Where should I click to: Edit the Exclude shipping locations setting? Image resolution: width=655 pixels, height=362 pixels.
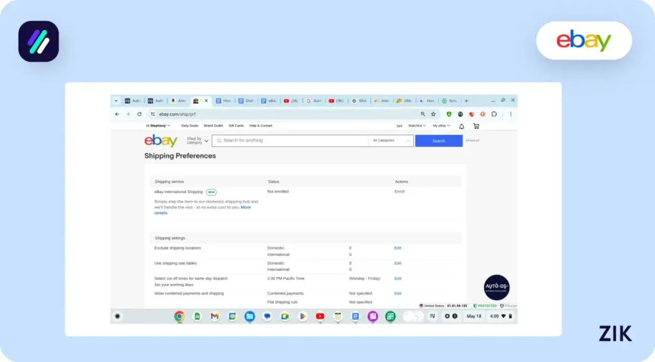click(x=398, y=248)
